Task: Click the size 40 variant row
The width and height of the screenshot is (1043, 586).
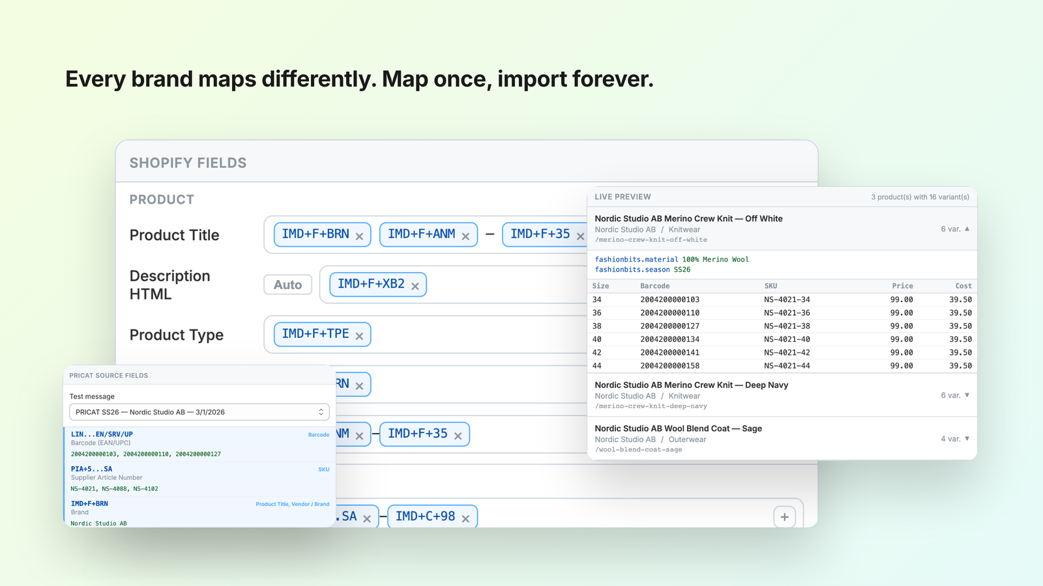Action: [x=782, y=339]
